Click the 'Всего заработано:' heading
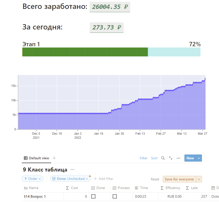The height and width of the screenshot is (202, 219). tap(55, 7)
